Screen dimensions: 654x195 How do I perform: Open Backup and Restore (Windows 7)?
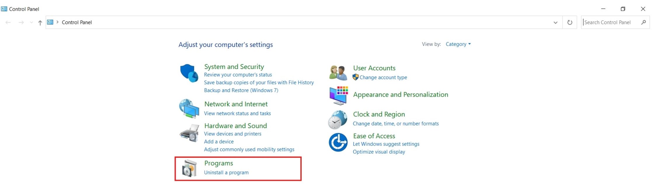coord(241,91)
